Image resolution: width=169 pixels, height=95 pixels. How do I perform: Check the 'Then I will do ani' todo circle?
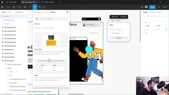(110, 33)
